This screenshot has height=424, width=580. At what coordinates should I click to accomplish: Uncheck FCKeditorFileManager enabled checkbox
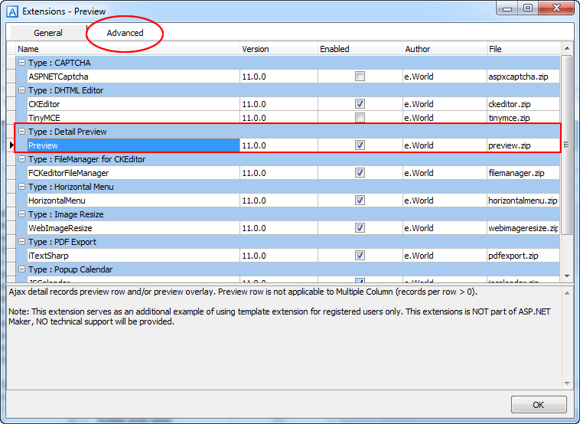360,173
